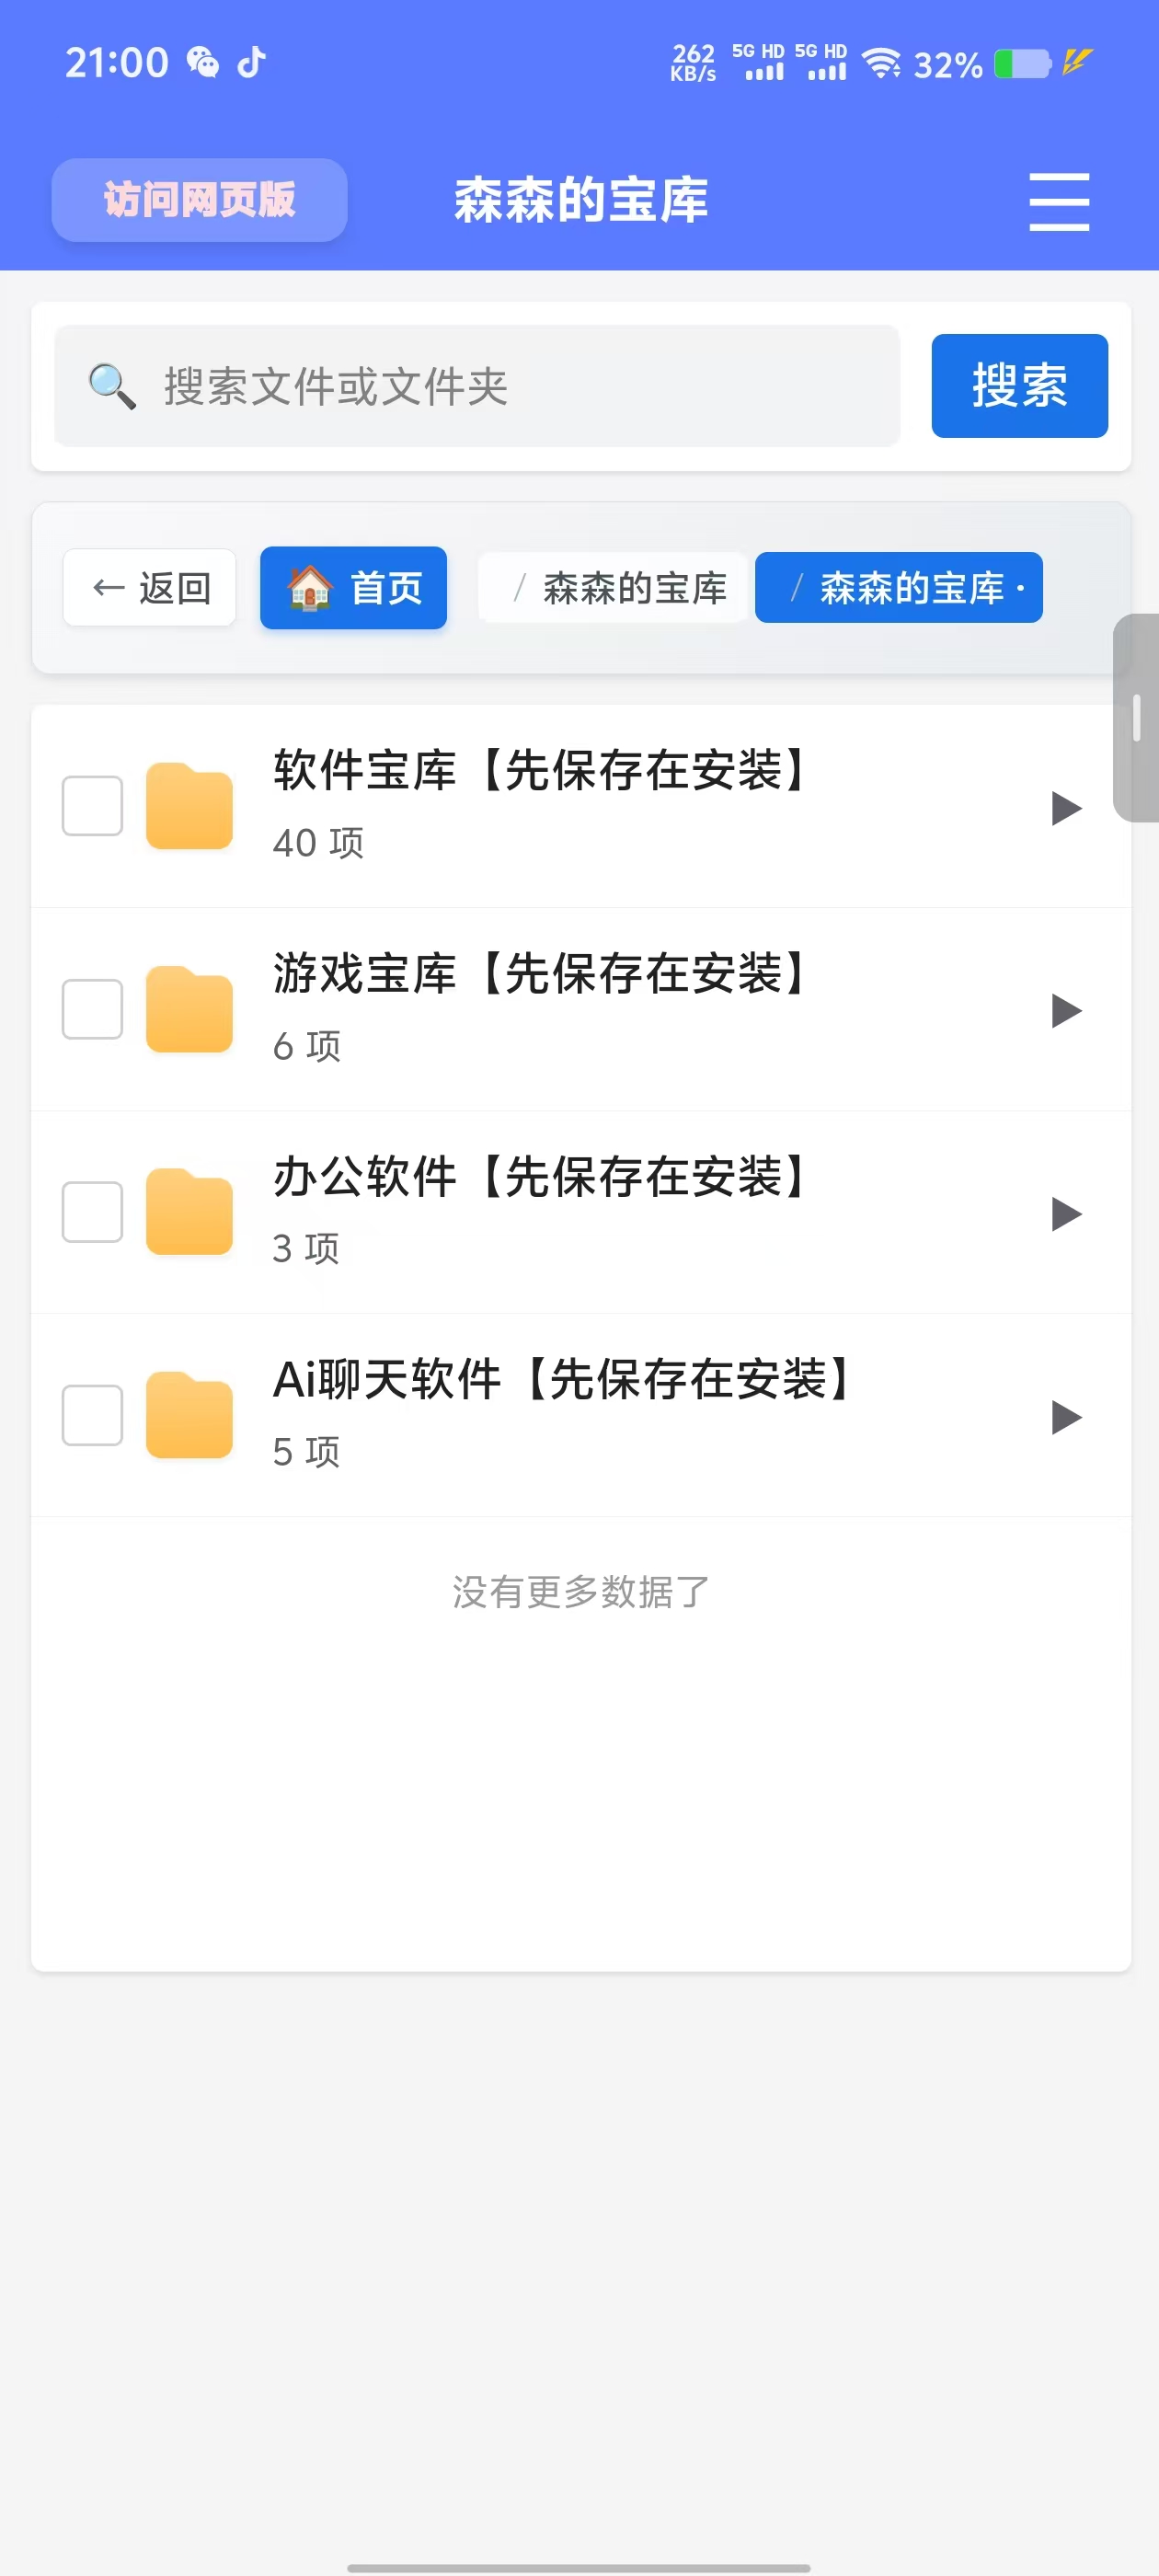The width and height of the screenshot is (1159, 2576).
Task: Check the 软件宝库 folder checkbox
Action: click(92, 806)
